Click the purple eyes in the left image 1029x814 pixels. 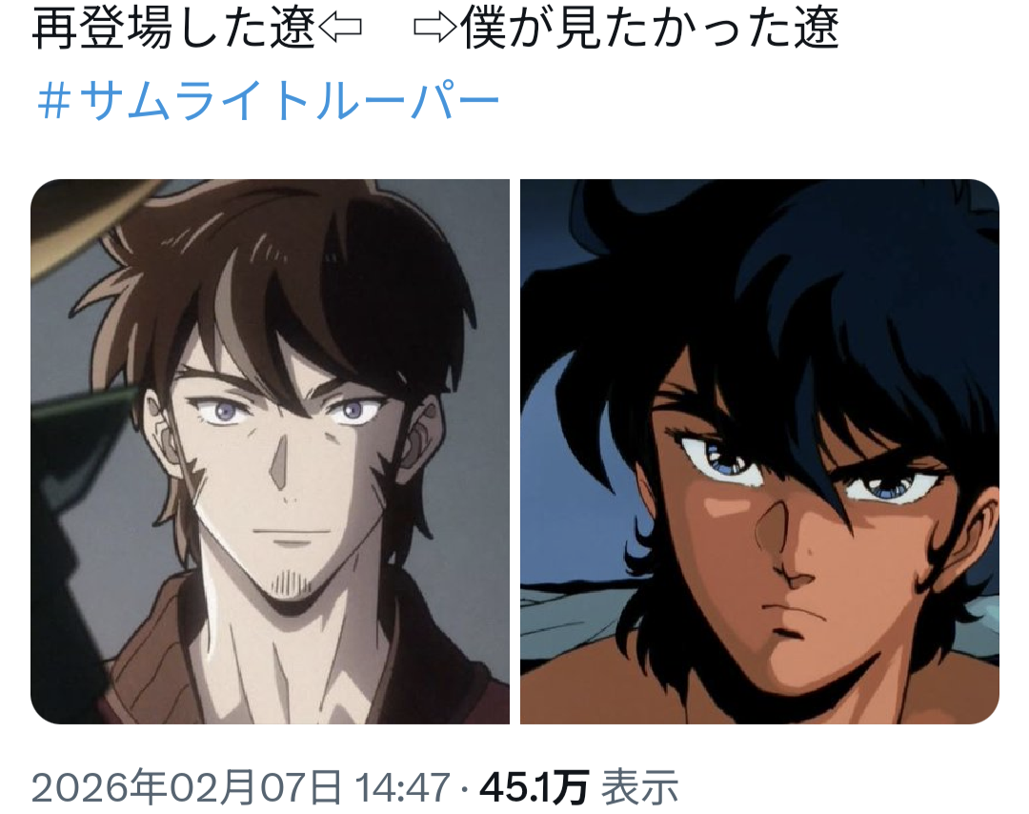(x=288, y=411)
